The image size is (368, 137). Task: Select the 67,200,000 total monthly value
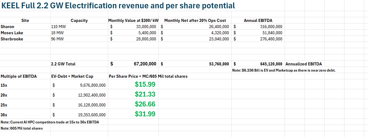click(x=133, y=64)
